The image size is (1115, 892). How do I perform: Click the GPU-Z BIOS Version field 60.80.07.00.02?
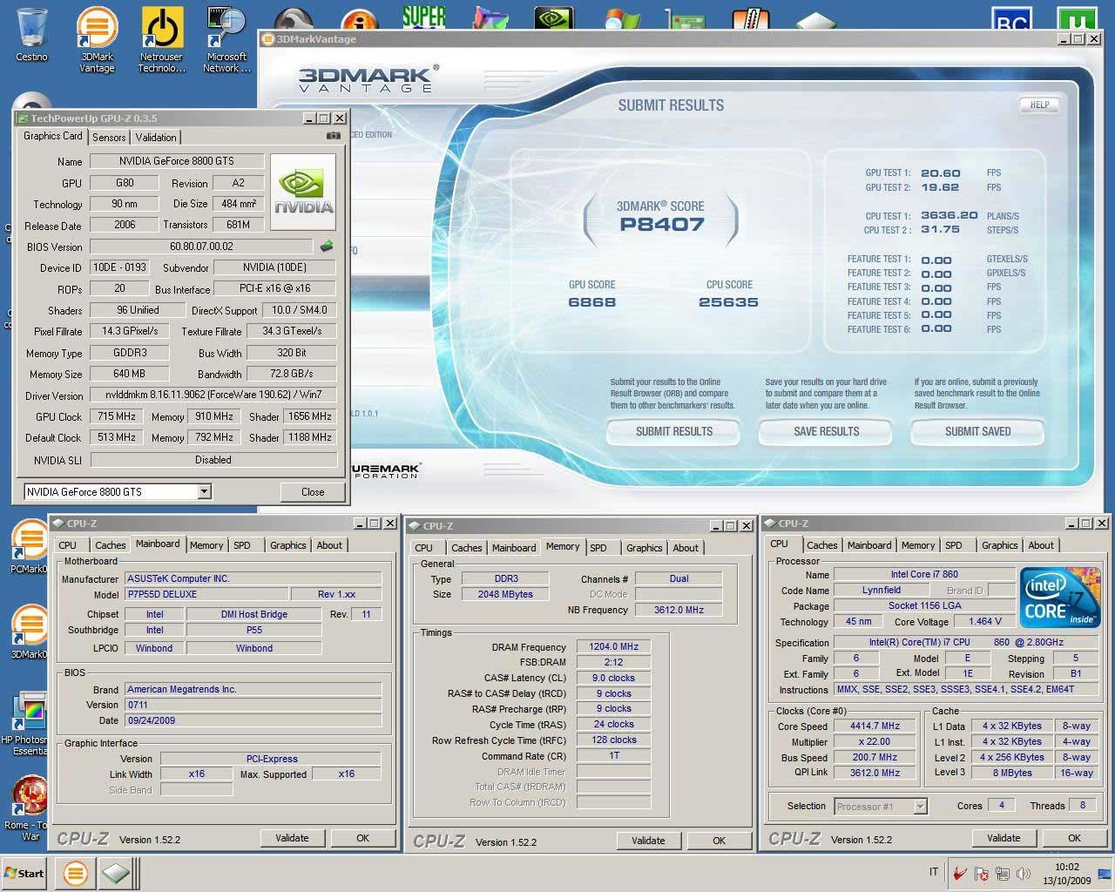(201, 247)
